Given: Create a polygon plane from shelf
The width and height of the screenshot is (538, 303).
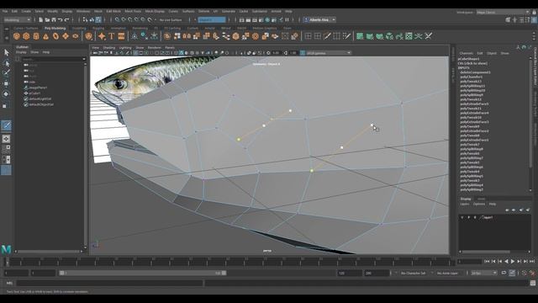Looking at the screenshot, I should pos(66,36).
